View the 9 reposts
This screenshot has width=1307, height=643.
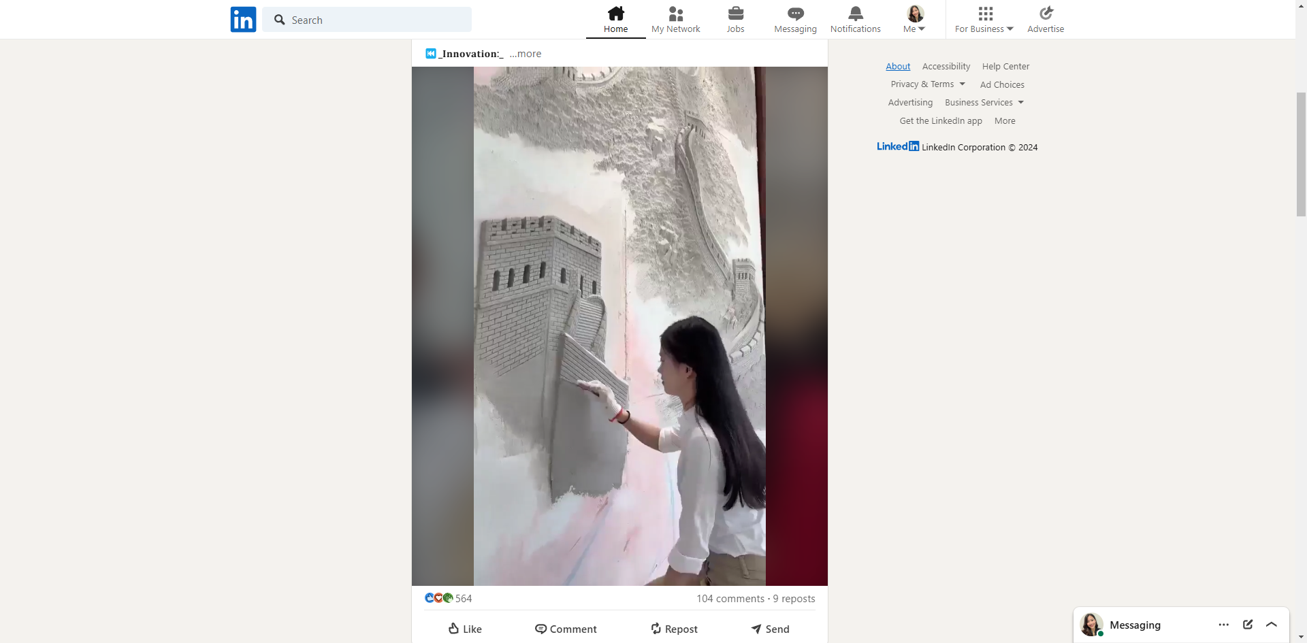[794, 599]
